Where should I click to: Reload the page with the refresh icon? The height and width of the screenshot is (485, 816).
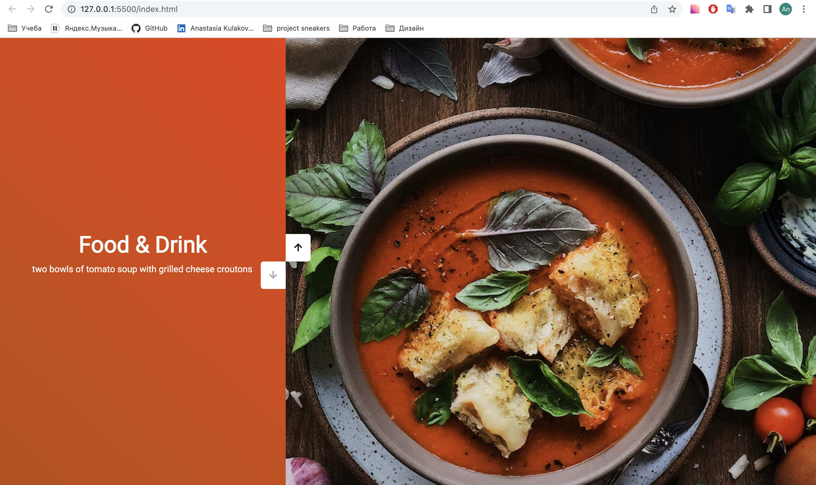coord(49,9)
